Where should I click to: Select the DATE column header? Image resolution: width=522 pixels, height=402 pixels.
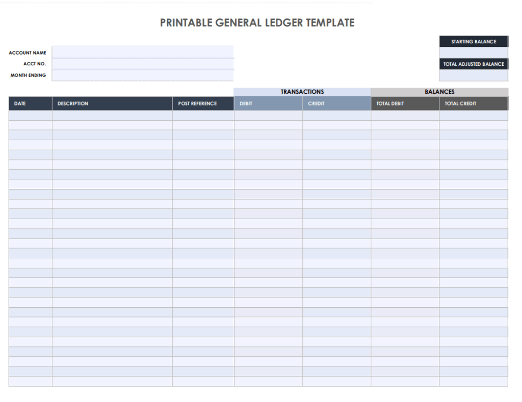coord(30,103)
